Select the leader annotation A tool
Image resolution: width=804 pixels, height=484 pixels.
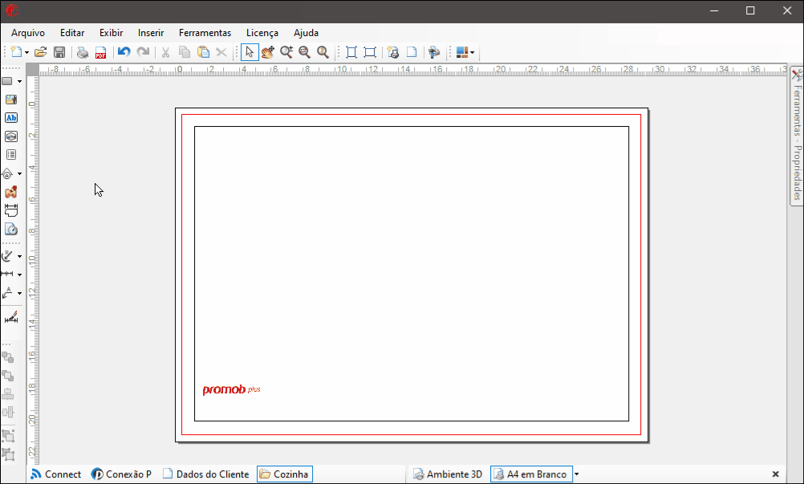click(x=8, y=293)
